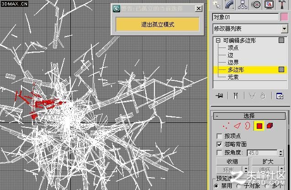Activate Element selection red cube icon
Image resolution: width=291 pixels, height=190 pixels.
pos(270,126)
